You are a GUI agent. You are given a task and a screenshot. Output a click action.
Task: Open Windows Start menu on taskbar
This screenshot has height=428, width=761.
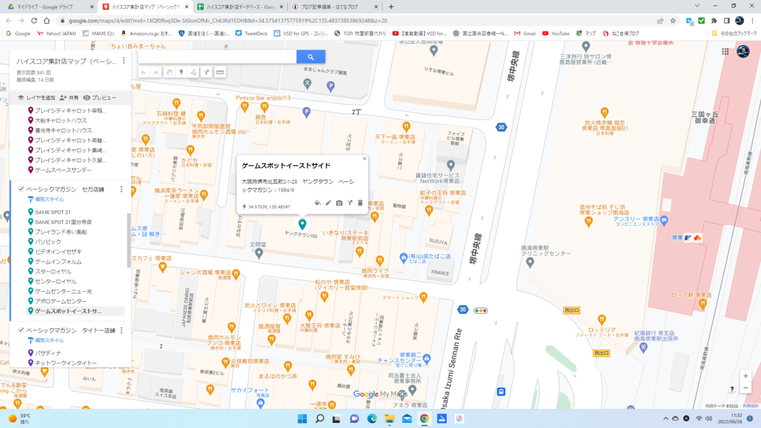[x=302, y=418]
